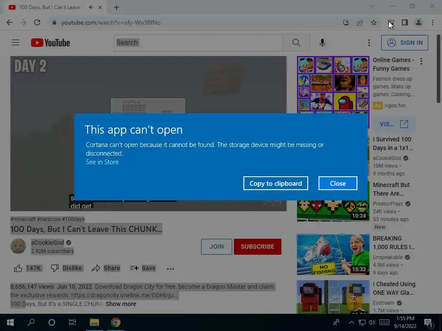442x331 pixels.
Task: Open File Explorer from taskbar
Action: 95,322
